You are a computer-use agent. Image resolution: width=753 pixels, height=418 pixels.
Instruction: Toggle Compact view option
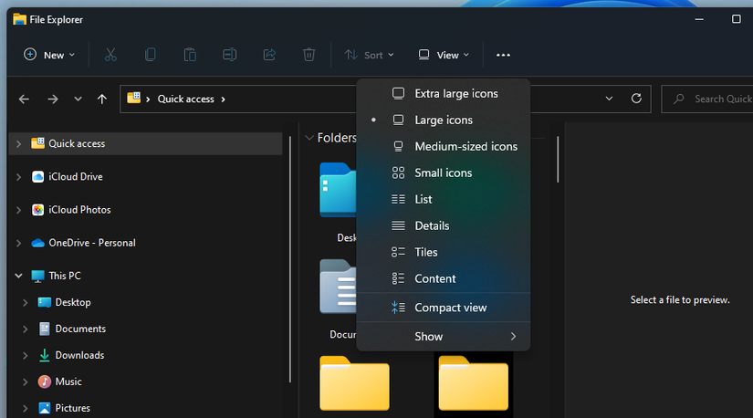point(450,308)
